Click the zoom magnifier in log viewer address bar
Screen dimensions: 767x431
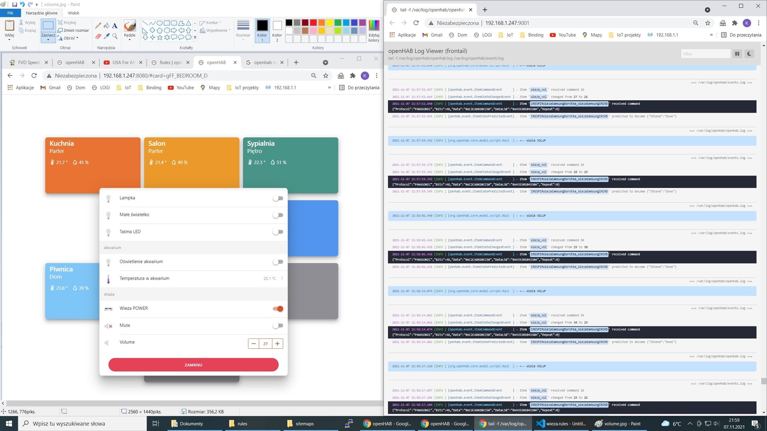point(695,23)
